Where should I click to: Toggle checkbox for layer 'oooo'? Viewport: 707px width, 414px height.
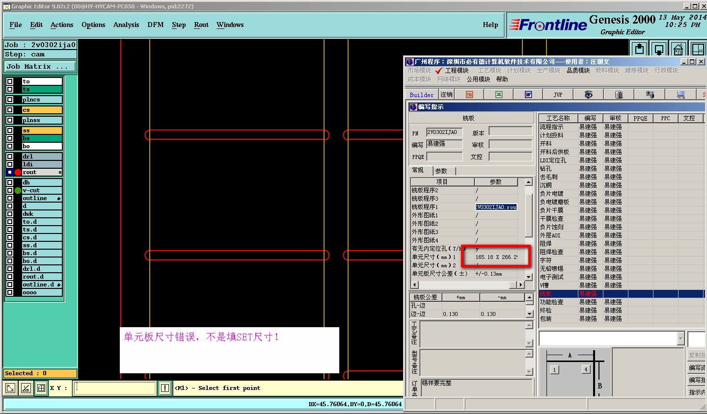tap(10, 292)
